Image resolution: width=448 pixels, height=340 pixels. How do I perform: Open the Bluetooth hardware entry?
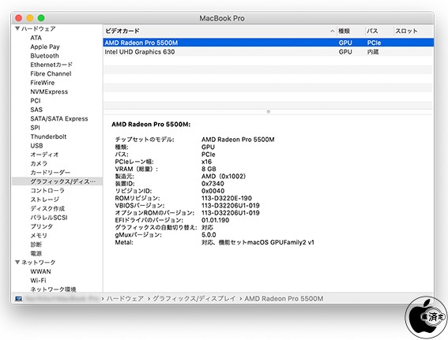[44, 56]
